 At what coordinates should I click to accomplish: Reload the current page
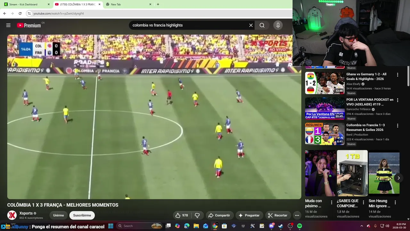tap(20, 13)
